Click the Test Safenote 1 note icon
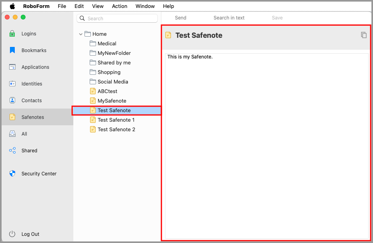 [x=93, y=120]
